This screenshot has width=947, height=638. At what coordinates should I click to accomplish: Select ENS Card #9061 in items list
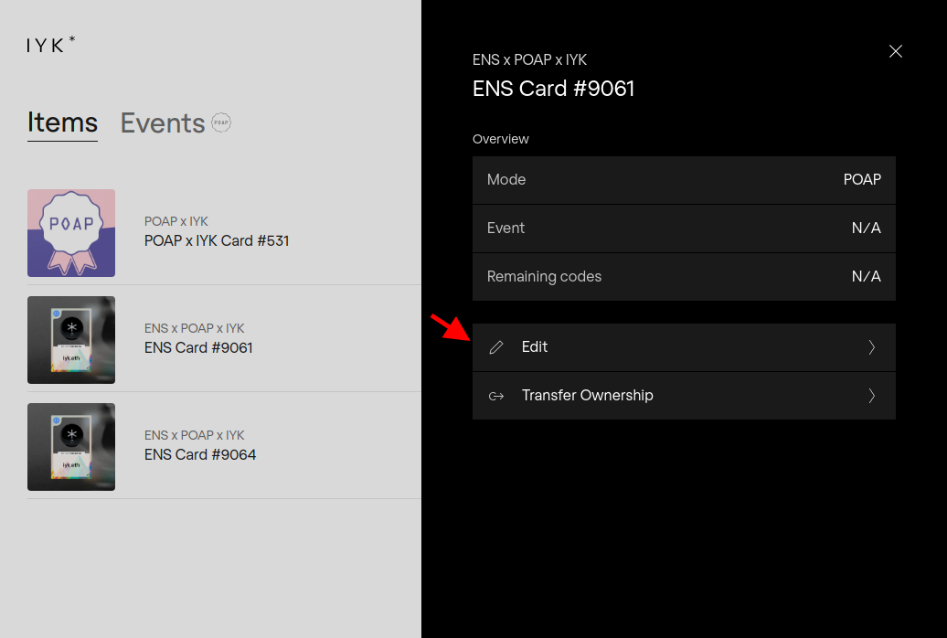click(198, 347)
